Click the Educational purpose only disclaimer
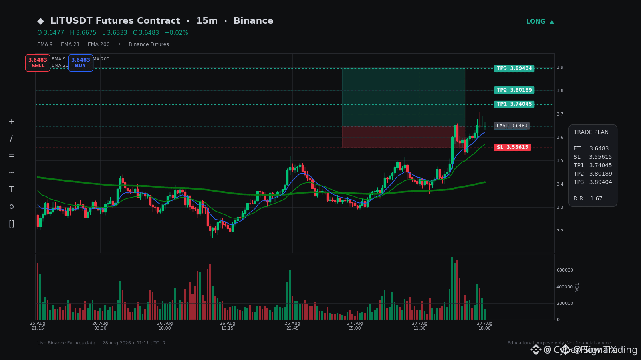The width and height of the screenshot is (641, 360). (560, 343)
